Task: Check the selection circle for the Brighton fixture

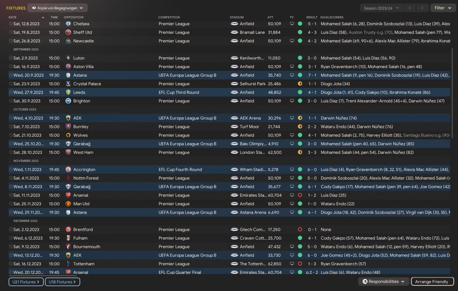Action: (11, 101)
